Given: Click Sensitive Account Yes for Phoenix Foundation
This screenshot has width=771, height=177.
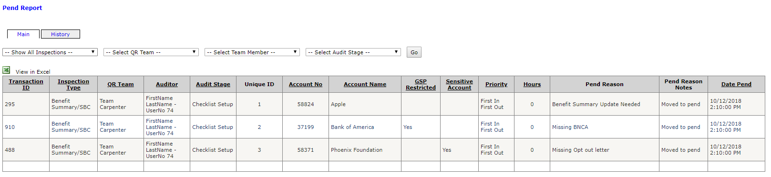Looking at the screenshot, I should (447, 150).
